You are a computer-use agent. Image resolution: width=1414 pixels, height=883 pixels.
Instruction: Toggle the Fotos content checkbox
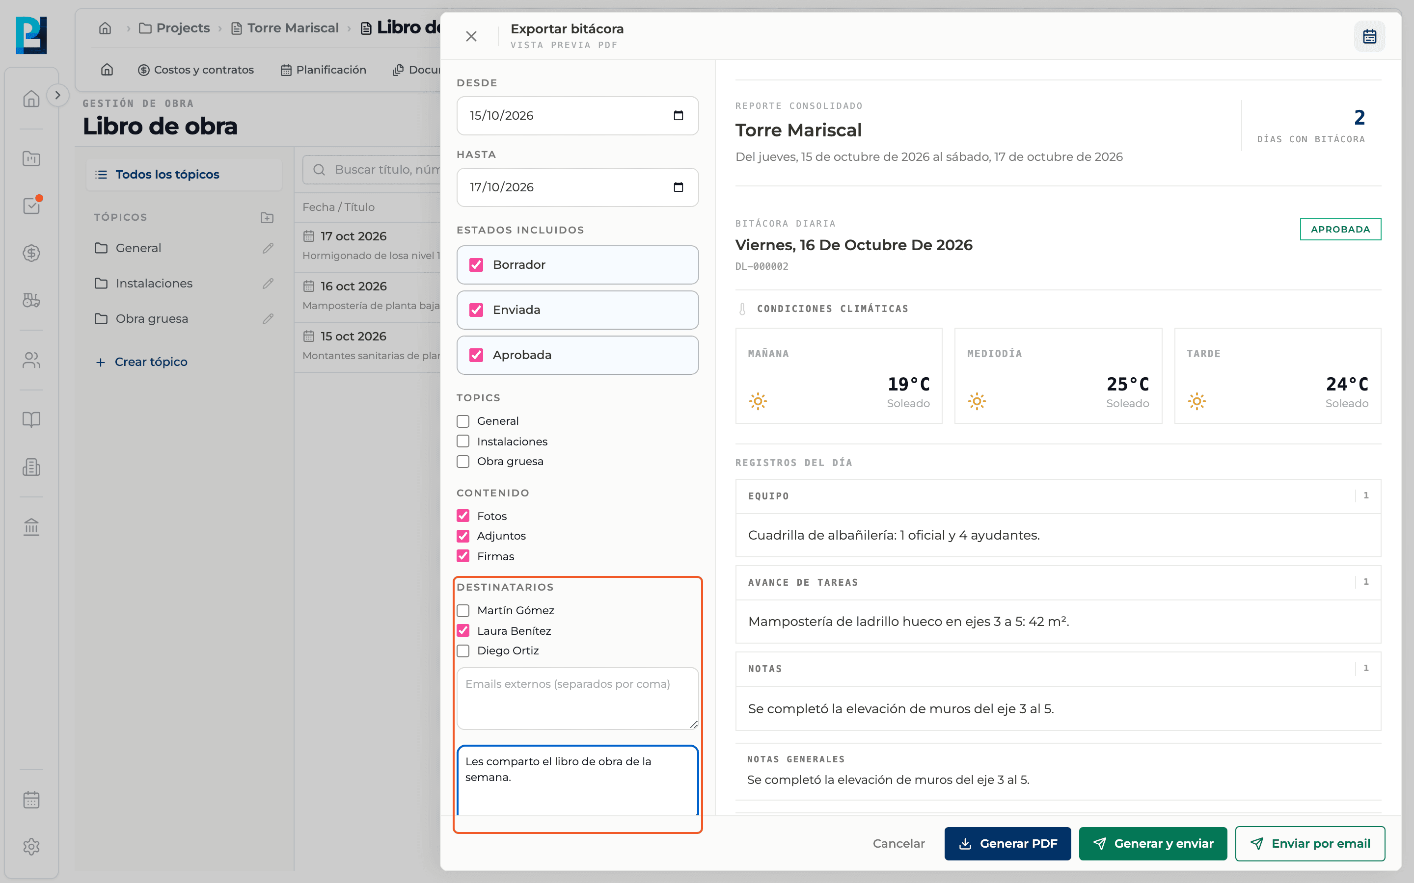[463, 516]
